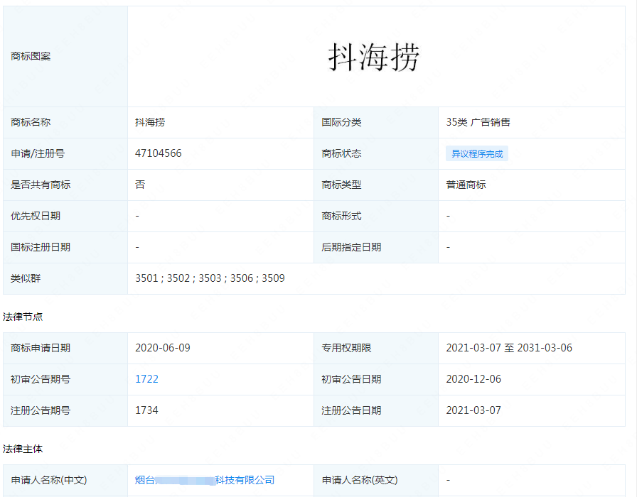The width and height of the screenshot is (637, 497).
Task: Click the 抖海捞 text in the 商标名称 row
Action: coord(150,122)
